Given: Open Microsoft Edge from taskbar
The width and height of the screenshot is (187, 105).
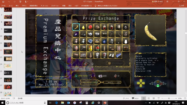Looking at the screenshot, I should coord(57,103).
